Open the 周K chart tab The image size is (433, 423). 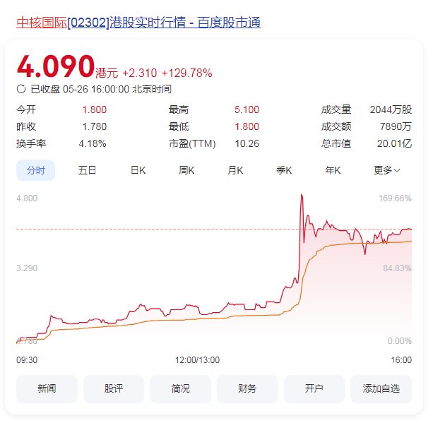[x=186, y=170]
